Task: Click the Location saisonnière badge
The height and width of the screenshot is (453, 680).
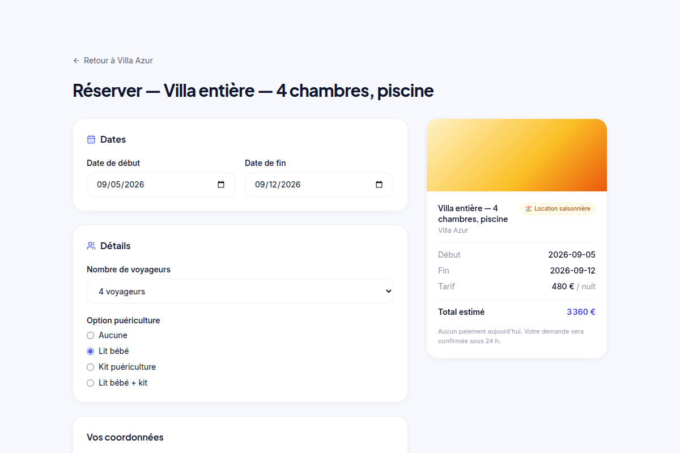Action: pyautogui.click(x=558, y=209)
